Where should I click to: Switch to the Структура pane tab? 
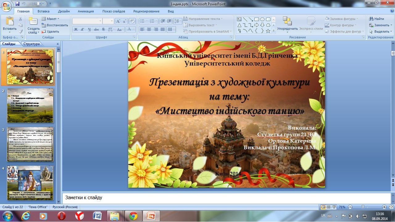[x=31, y=44]
